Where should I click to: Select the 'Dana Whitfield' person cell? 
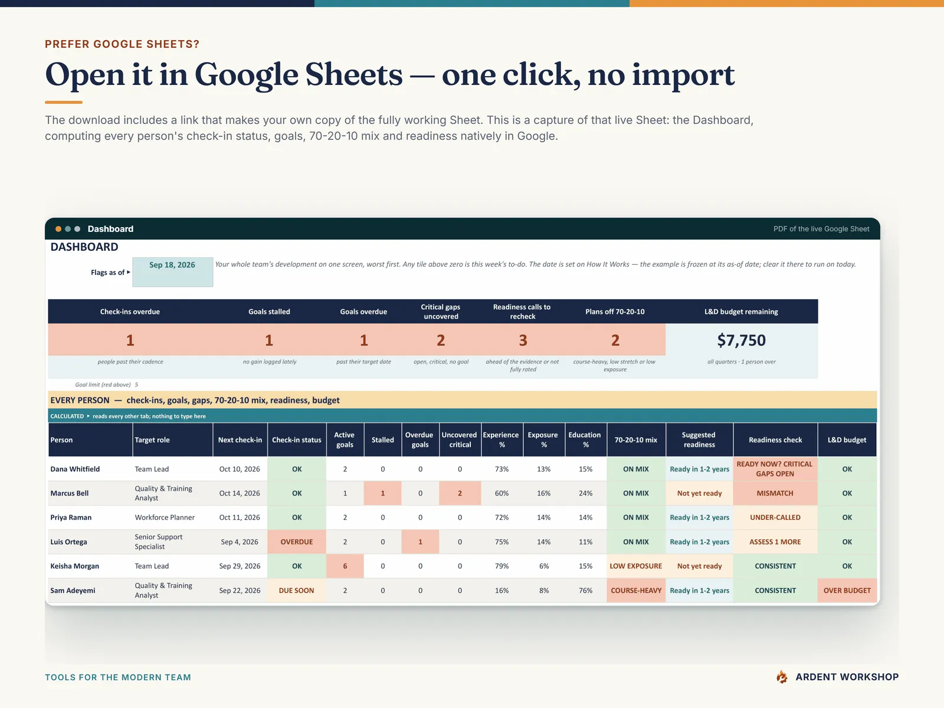[90, 469]
